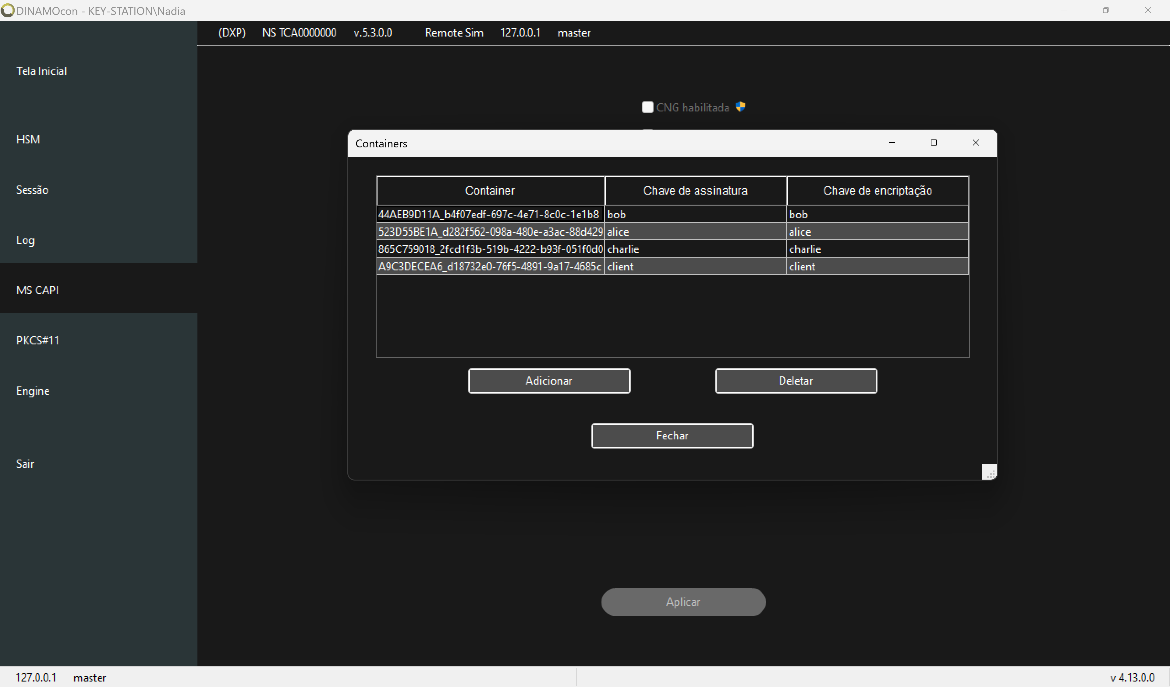The width and height of the screenshot is (1170, 687).
Task: Click the Fechar button
Action: [672, 435]
